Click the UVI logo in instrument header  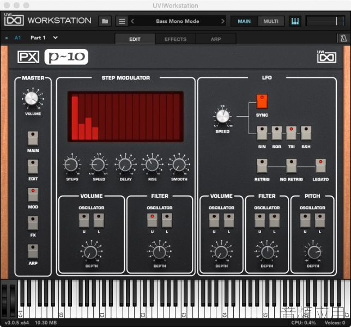click(326, 57)
